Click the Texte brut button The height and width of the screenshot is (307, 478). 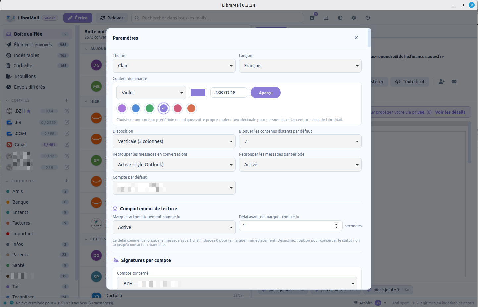(x=410, y=82)
